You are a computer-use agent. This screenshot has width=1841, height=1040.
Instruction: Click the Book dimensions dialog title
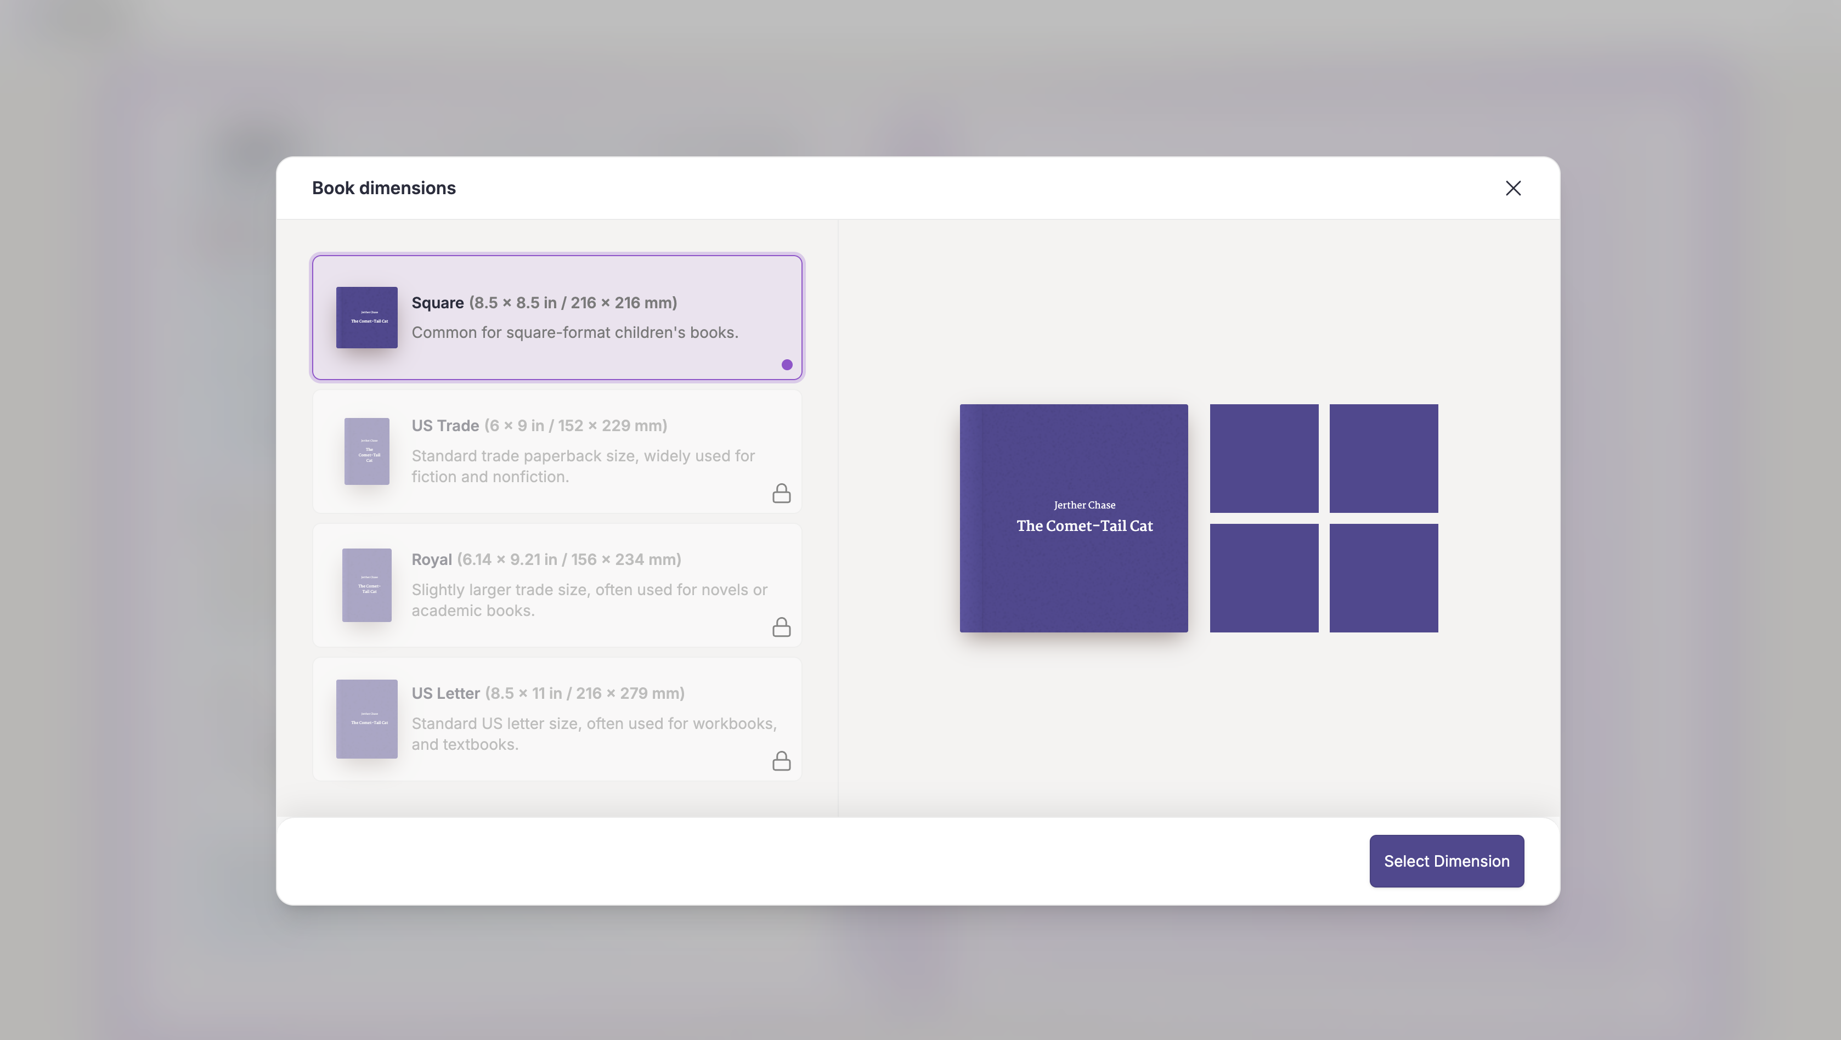[x=384, y=188]
